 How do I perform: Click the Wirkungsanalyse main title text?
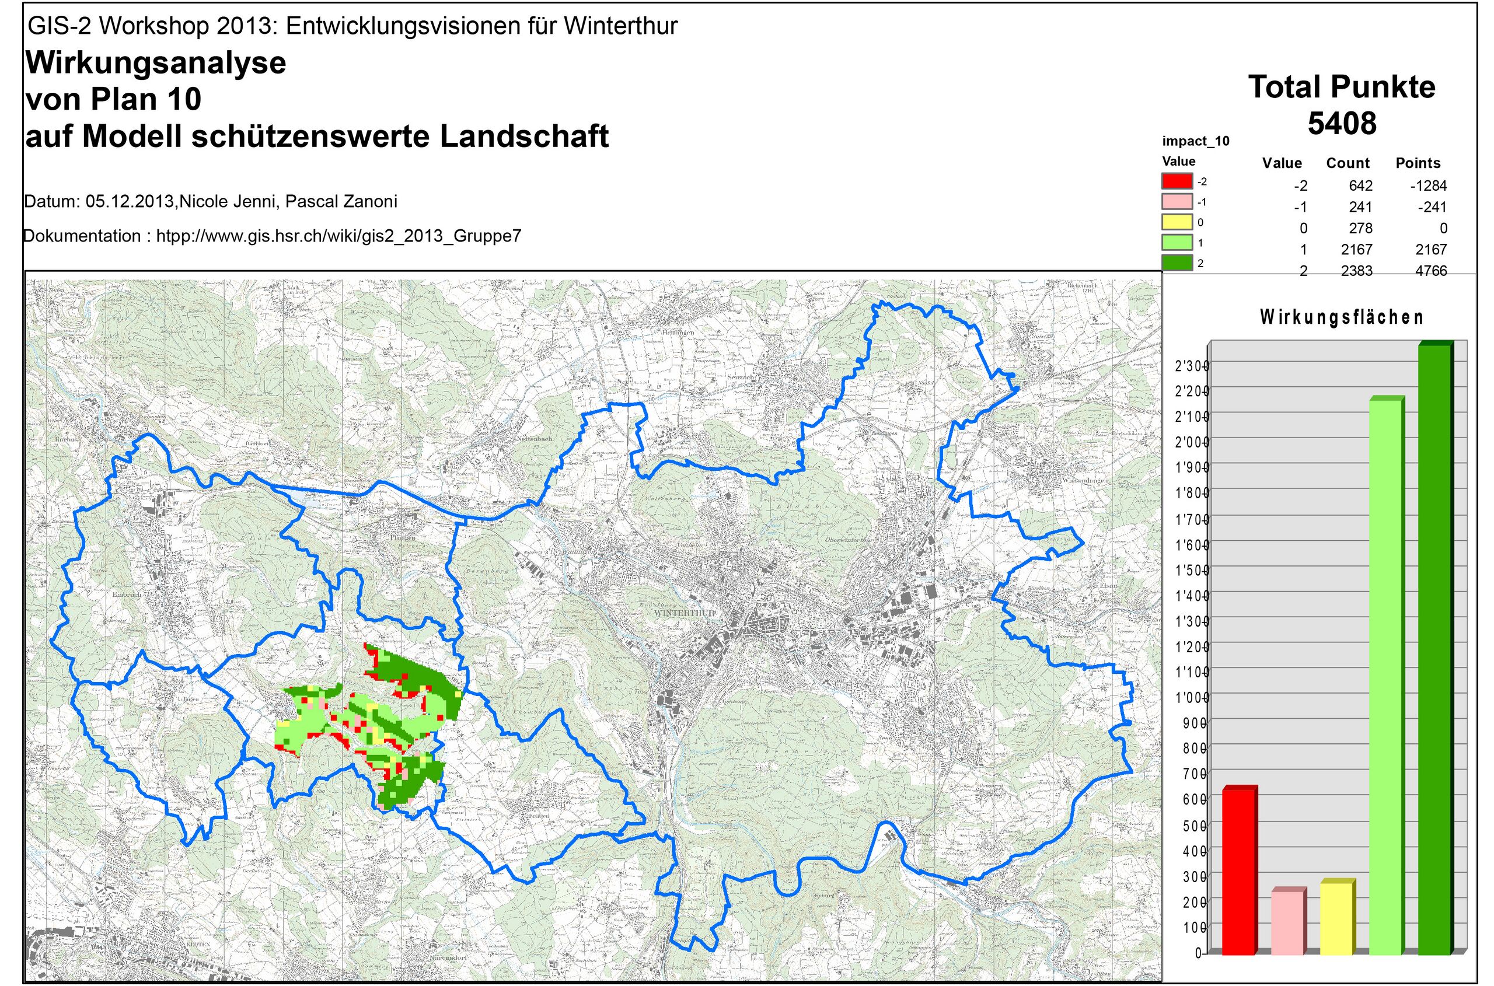pyautogui.click(x=155, y=64)
